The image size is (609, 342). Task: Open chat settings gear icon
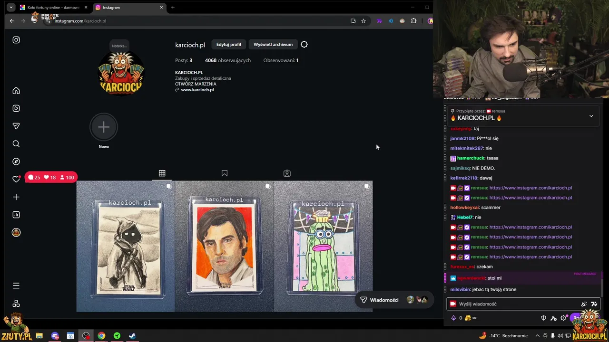[564, 318]
